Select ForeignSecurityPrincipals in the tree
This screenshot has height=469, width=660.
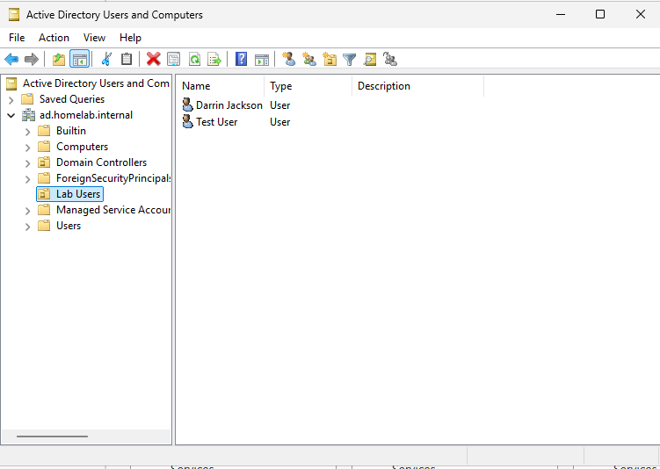[x=113, y=178]
